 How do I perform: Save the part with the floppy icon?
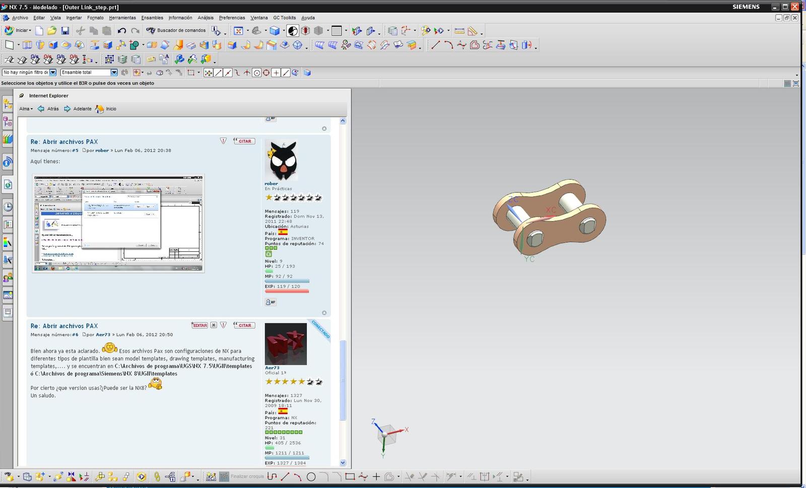click(x=65, y=31)
